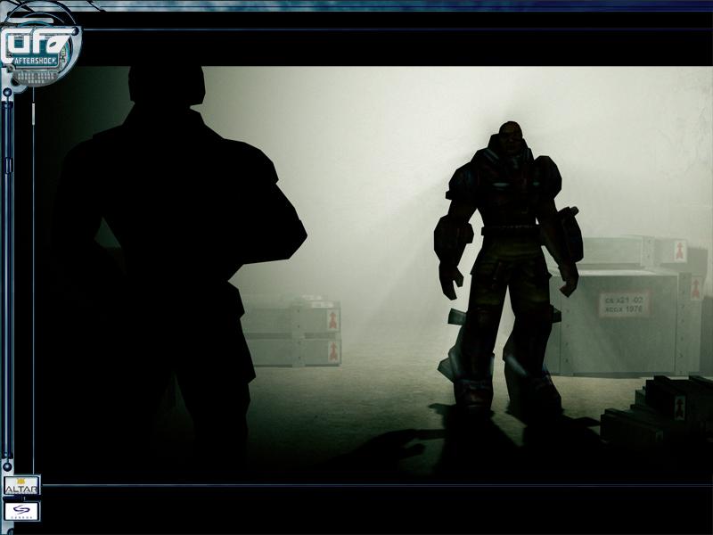Click the small vertical slider handle on left border
713x535 pixels.
pos(33,113)
